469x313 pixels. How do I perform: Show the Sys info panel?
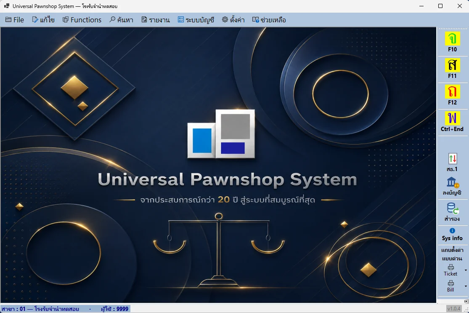[452, 235]
